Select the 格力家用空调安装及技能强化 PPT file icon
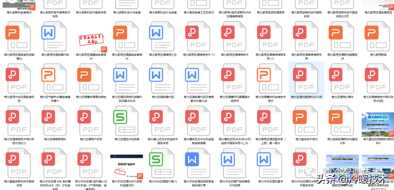The height and width of the screenshot is (190, 394). (x=18, y=36)
